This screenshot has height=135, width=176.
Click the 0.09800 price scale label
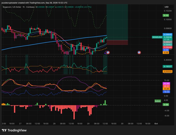[x=168, y=28]
